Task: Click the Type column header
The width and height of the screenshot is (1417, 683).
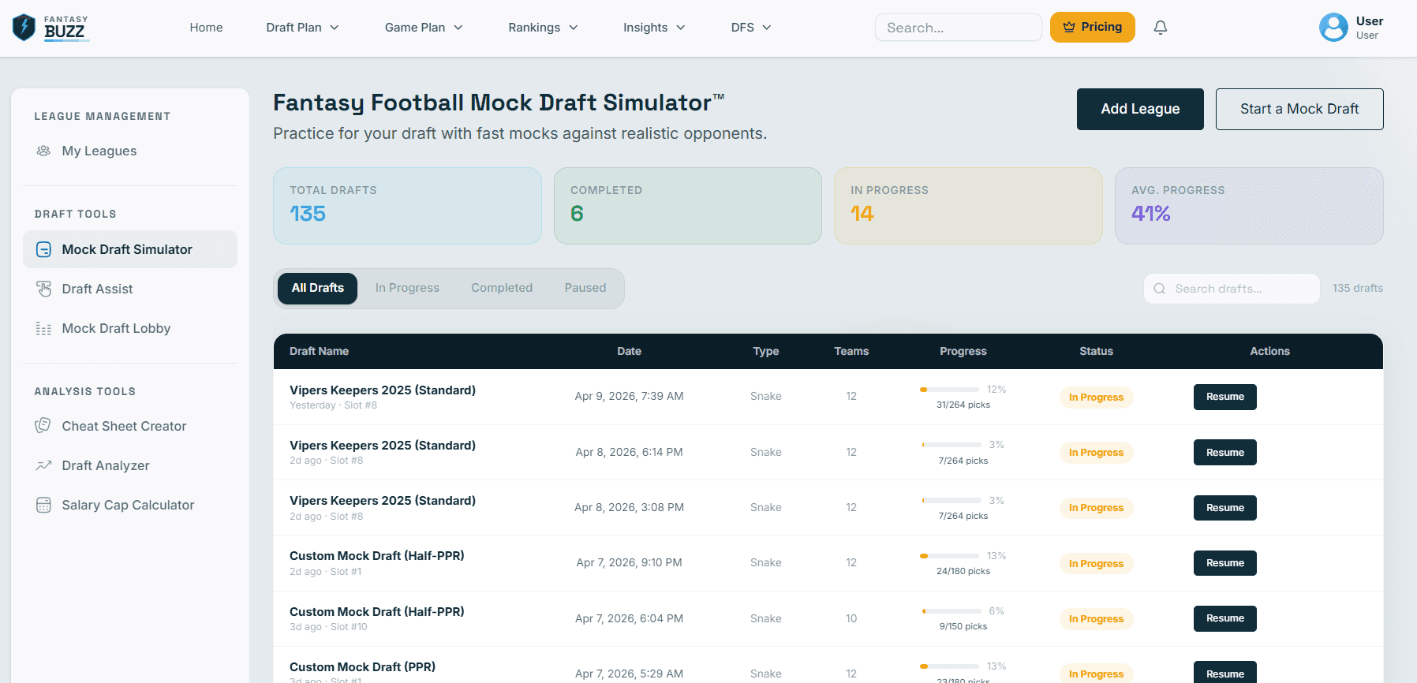Action: point(765,351)
